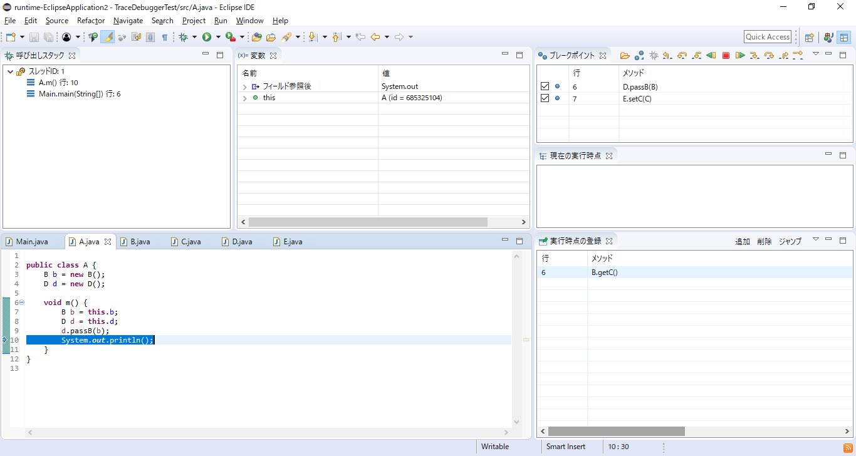Toggle show whitespace pilcrow icon
The width and height of the screenshot is (856, 456).
click(165, 38)
